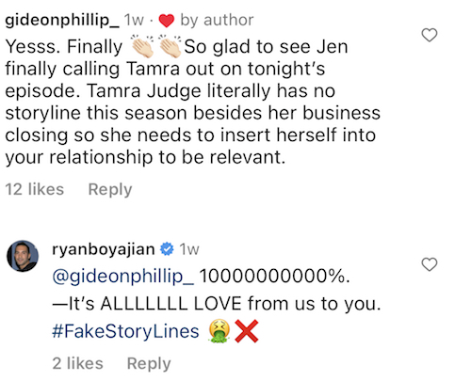Like gideonphillip_'s comment with the heart outline
The height and width of the screenshot is (381, 471).
(430, 35)
